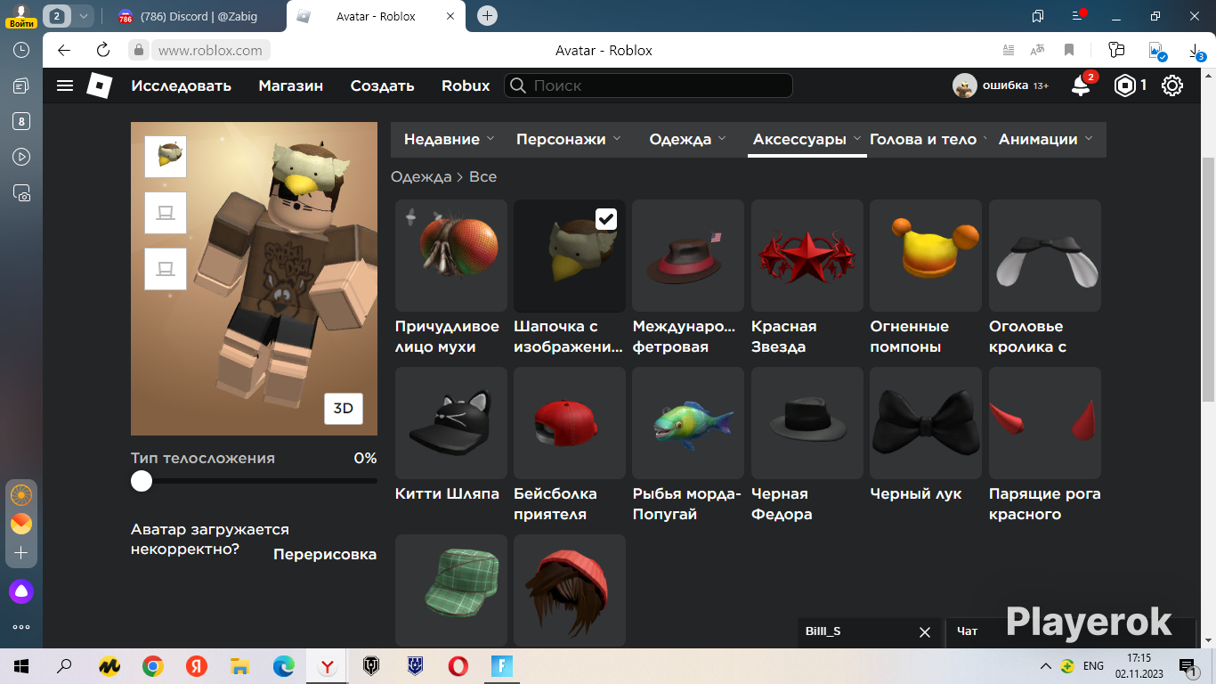Open the ENG language selector in tray
The width and height of the screenshot is (1216, 684).
pyautogui.click(x=1093, y=666)
